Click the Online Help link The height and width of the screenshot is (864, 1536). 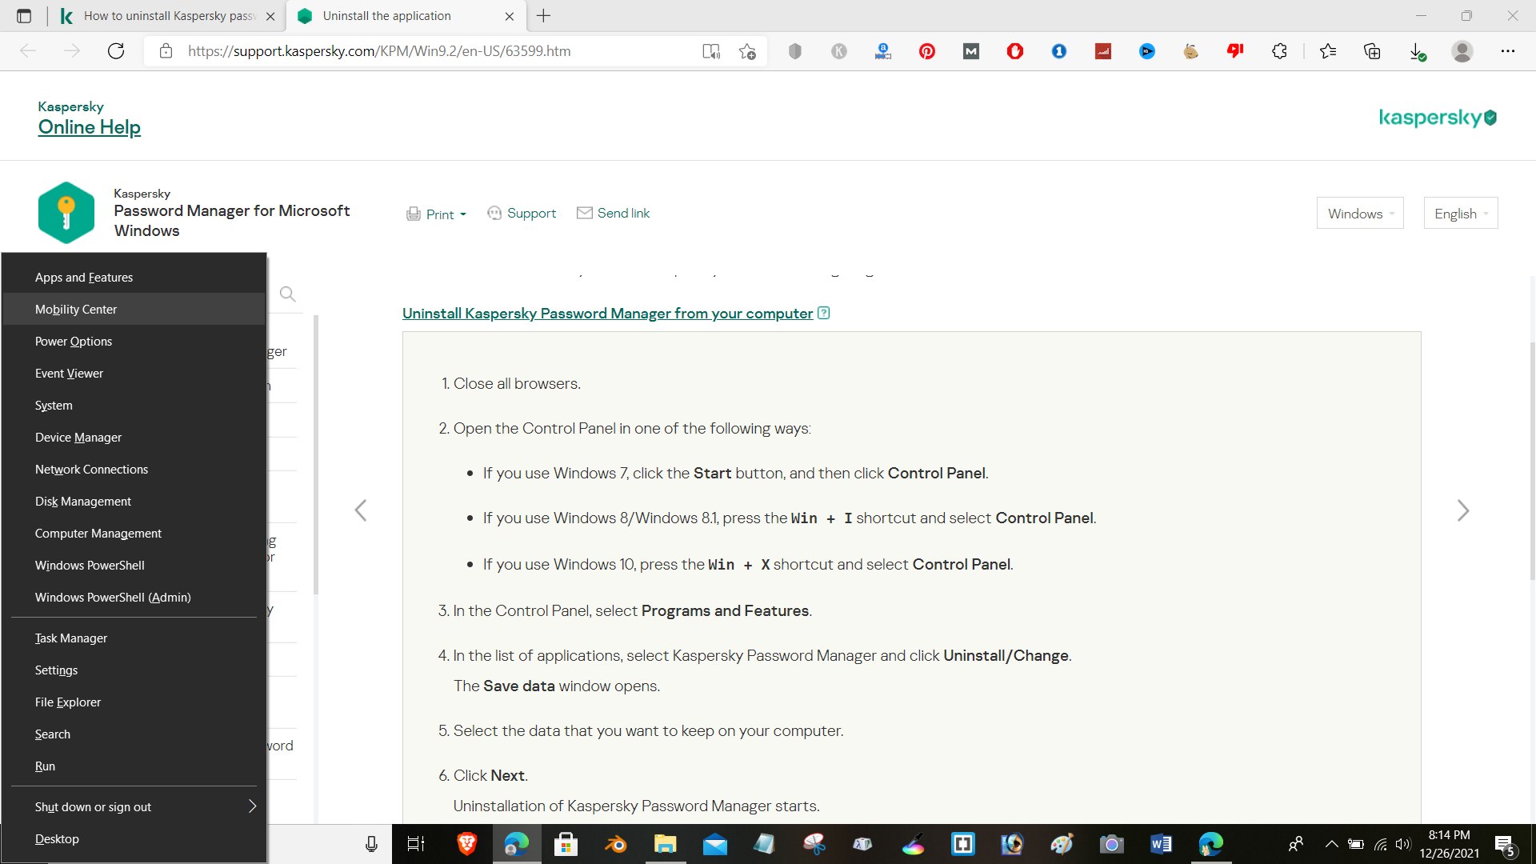click(x=90, y=127)
